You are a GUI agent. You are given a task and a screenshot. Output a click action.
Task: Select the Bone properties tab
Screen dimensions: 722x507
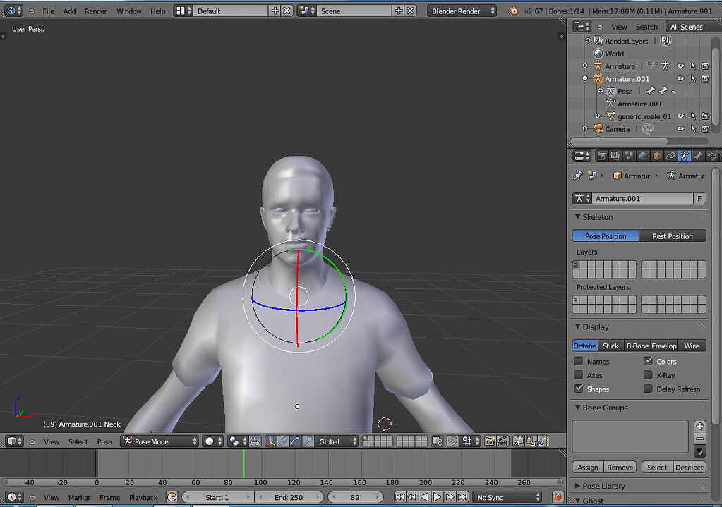click(x=698, y=156)
